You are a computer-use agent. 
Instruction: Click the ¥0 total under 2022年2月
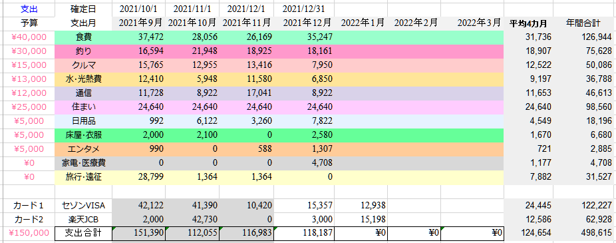(414, 233)
